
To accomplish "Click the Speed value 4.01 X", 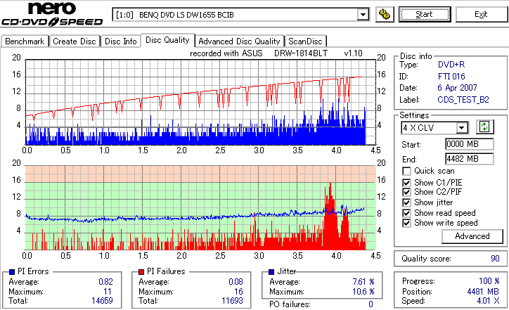I will click(x=488, y=301).
